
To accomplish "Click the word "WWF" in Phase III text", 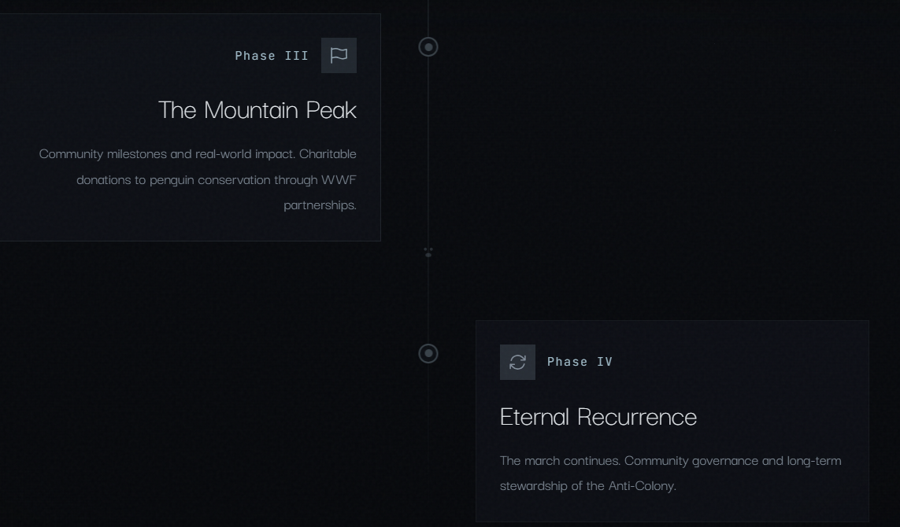I will 339,180.
